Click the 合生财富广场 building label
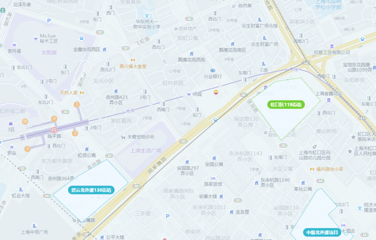This screenshot has width=376, height=240. click(x=265, y=44)
